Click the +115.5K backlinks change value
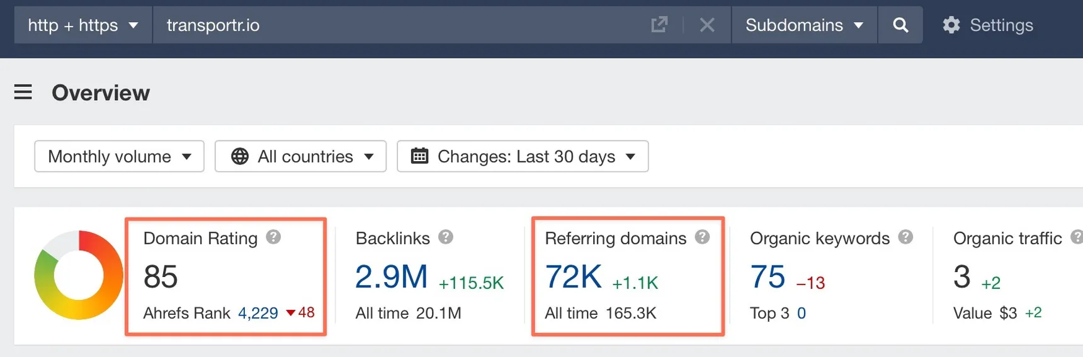 click(x=471, y=283)
